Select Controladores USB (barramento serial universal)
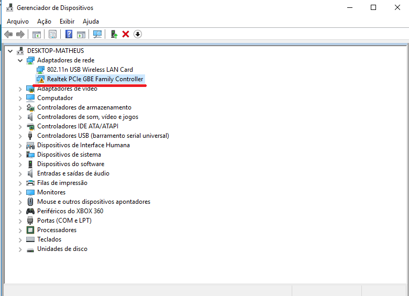Image resolution: width=409 pixels, height=296 pixels. point(103,136)
